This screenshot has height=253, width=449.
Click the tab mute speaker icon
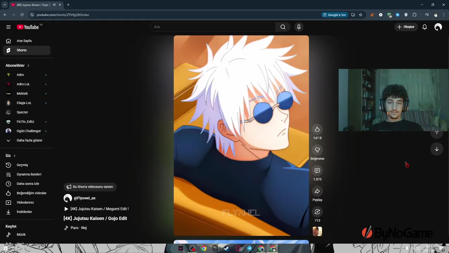[54, 5]
